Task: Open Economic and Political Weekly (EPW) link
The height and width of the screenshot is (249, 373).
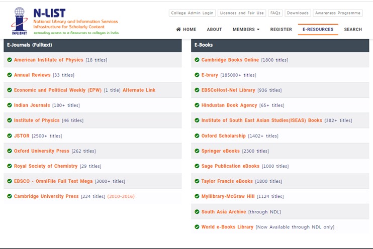Action: tap(58, 90)
